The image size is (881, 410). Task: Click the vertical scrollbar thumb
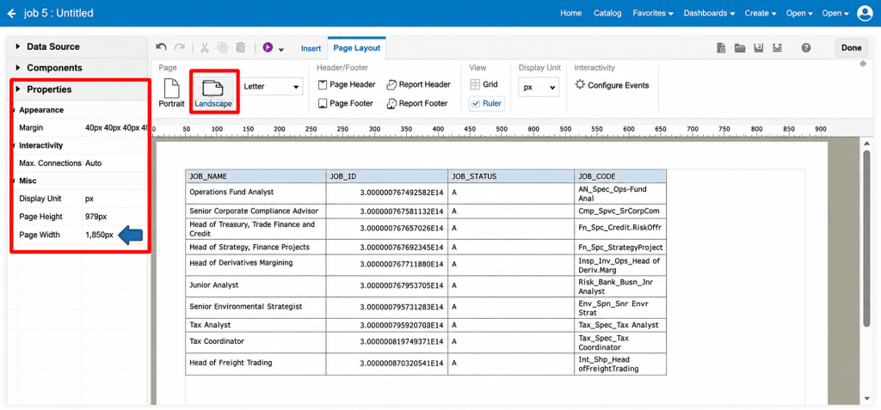(866, 238)
